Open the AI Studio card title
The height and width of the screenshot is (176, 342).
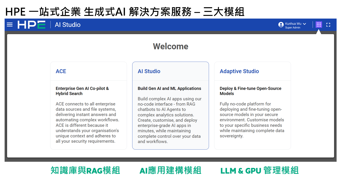[x=149, y=71]
